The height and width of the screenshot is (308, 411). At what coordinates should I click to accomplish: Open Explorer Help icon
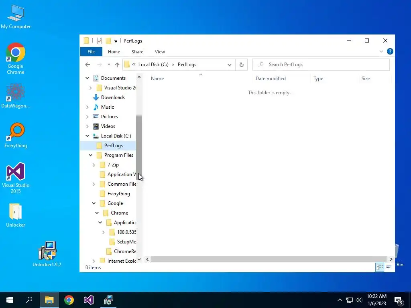[390, 51]
